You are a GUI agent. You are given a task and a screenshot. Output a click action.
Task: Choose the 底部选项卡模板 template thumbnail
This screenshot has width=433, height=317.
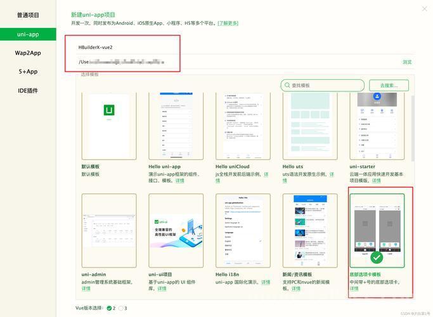tap(377, 231)
